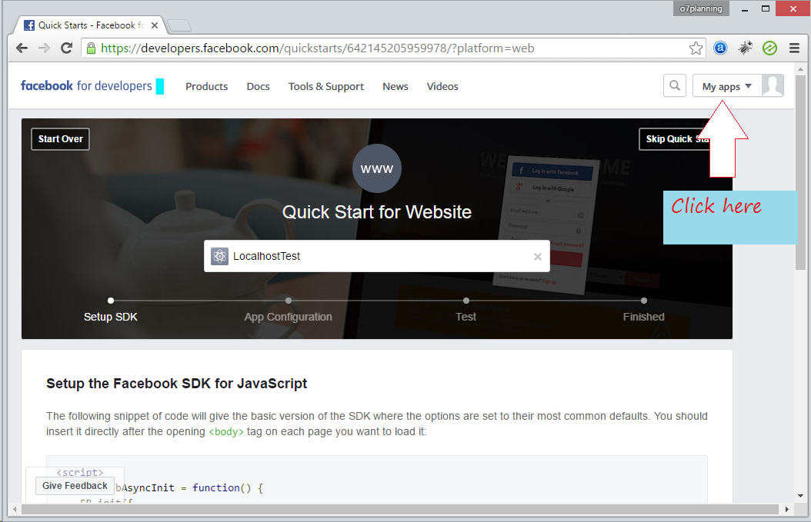Screen dimensions: 811x522
Task: Click the round WWW platform badge
Action: pos(376,168)
